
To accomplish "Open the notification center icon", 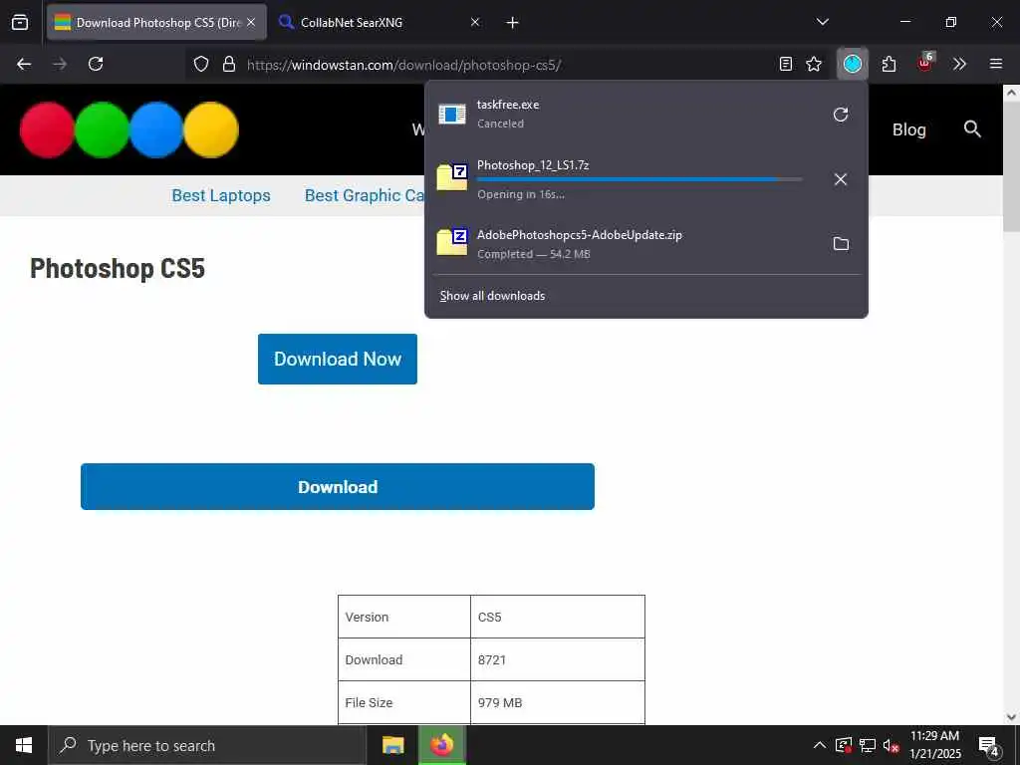I will click(989, 746).
